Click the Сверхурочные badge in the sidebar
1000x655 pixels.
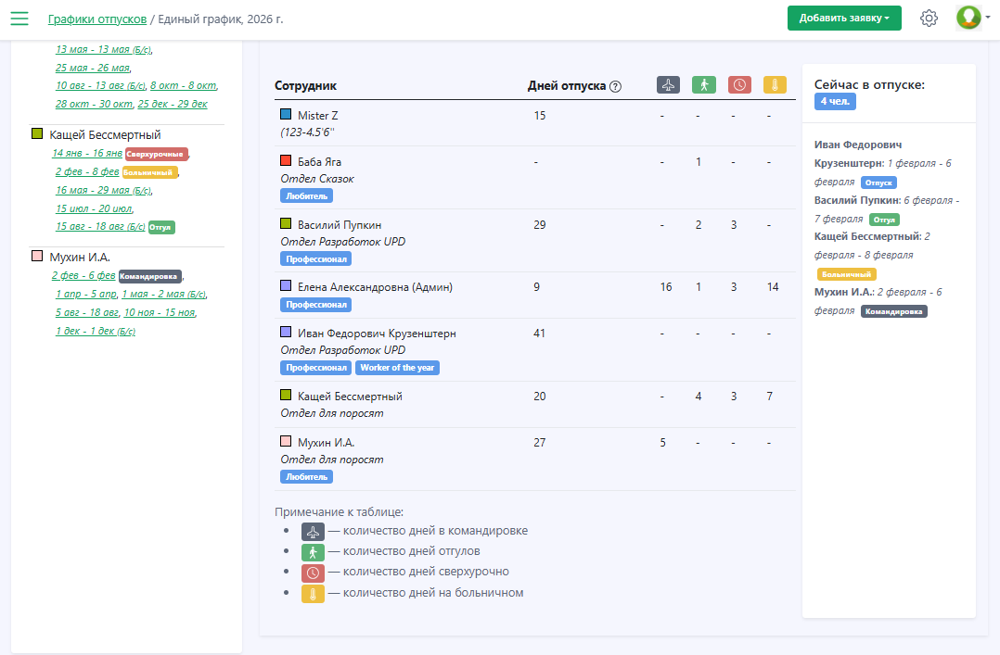click(156, 154)
